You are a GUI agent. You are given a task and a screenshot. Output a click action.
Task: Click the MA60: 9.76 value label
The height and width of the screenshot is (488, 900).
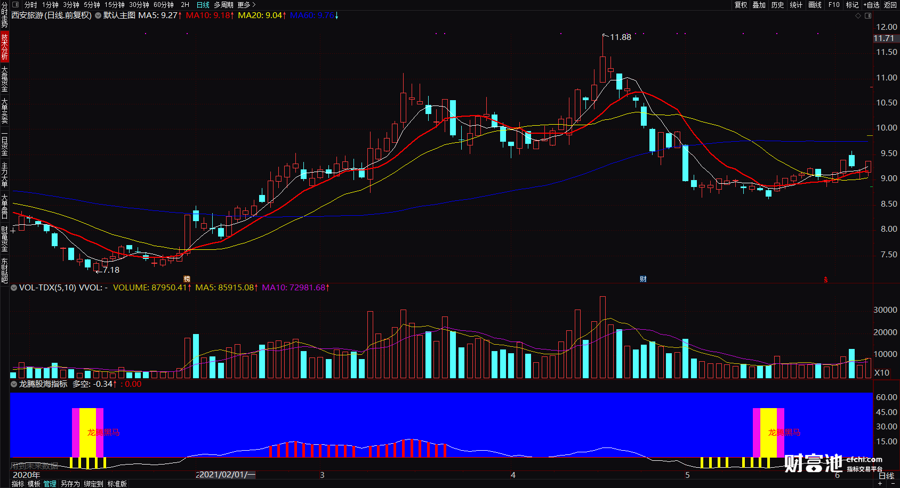[x=315, y=15]
